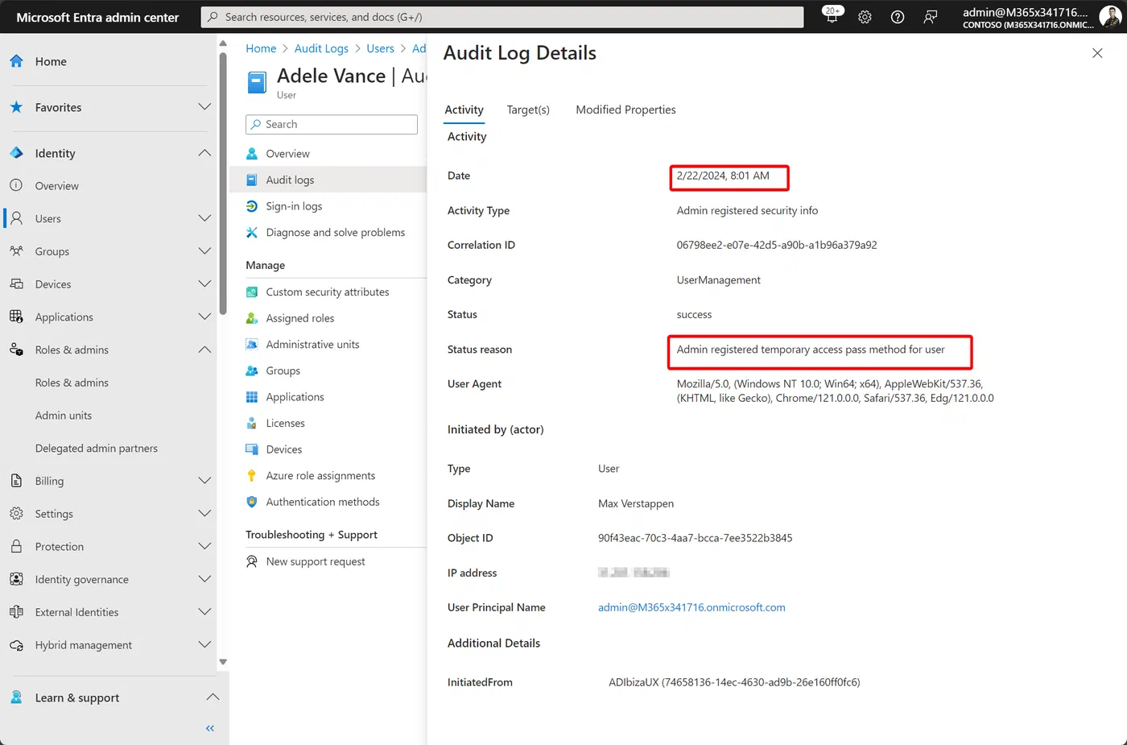Expand the Users chevron in sidebar
1127x745 pixels.
[204, 218]
